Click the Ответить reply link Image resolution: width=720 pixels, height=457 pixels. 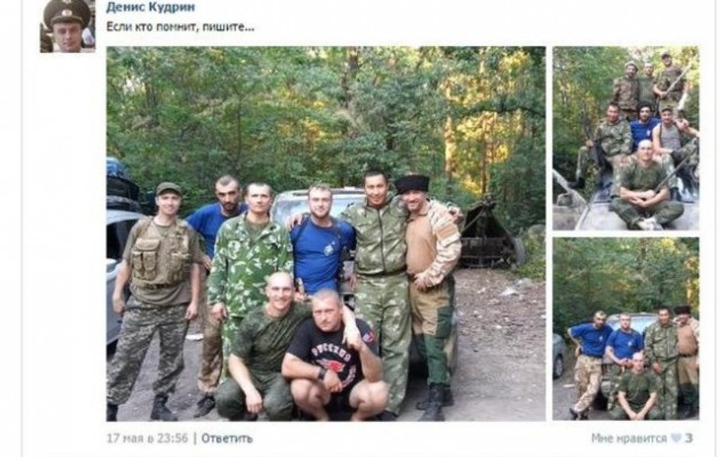point(227,439)
